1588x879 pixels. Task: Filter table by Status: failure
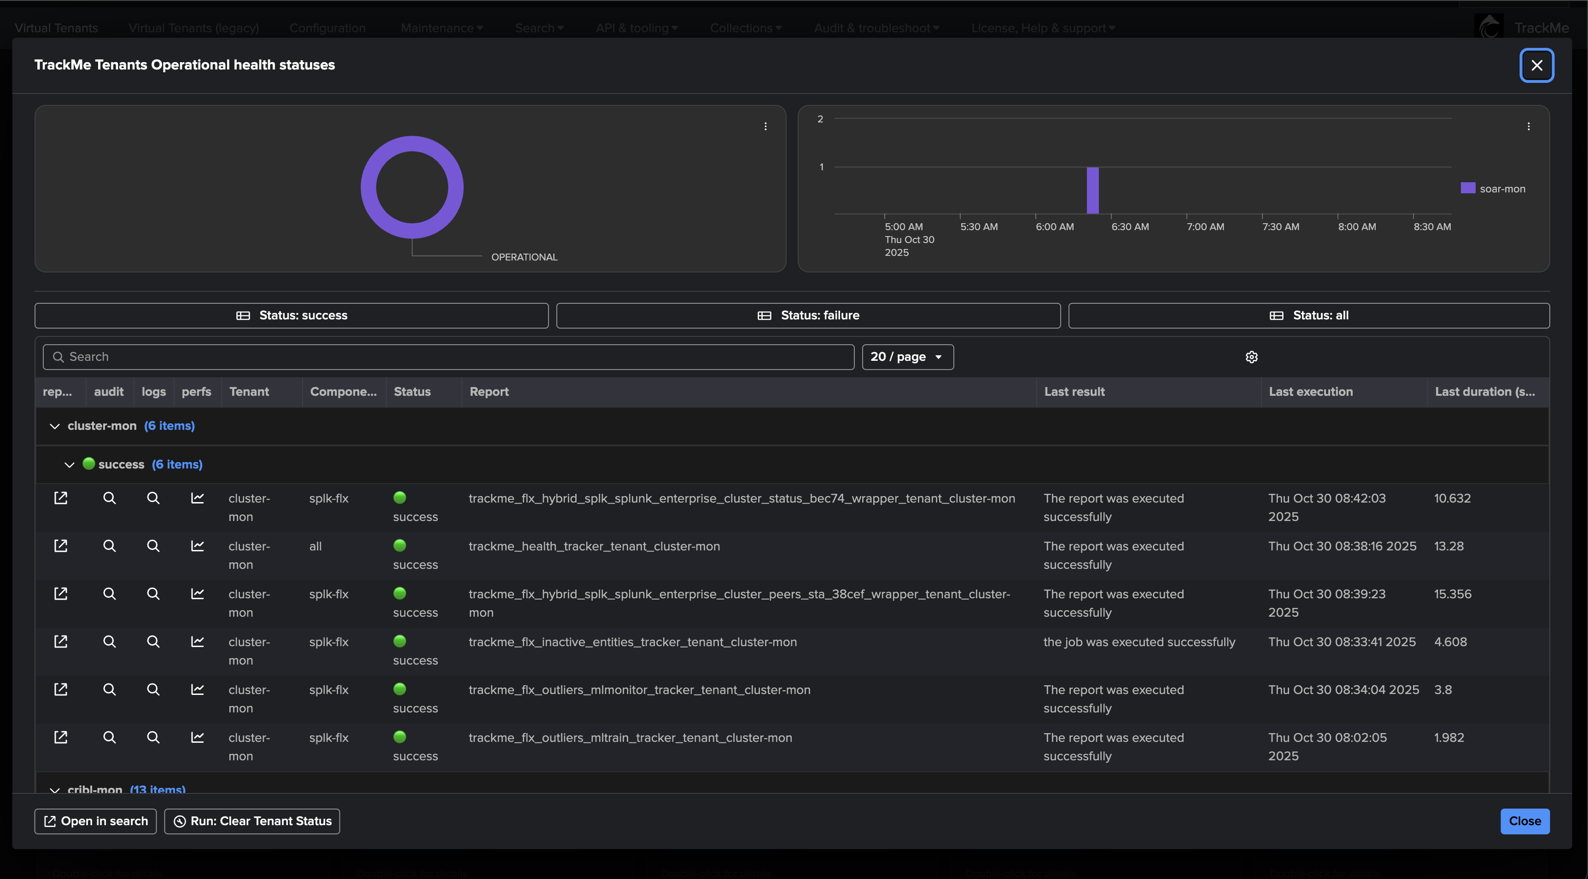pos(808,315)
